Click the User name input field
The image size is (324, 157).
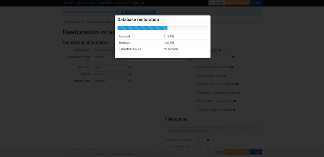tap(111, 67)
